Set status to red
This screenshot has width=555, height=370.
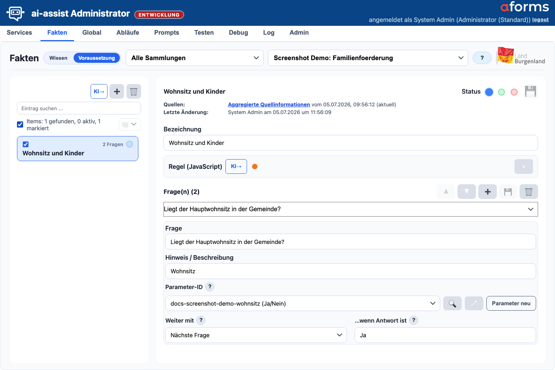point(514,92)
